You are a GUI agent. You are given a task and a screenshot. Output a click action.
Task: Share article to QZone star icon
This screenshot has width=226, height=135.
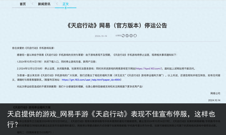131,36
